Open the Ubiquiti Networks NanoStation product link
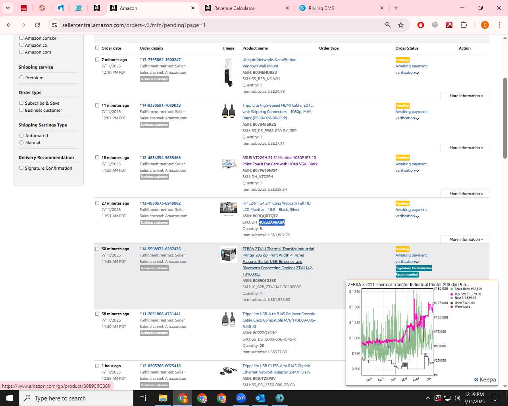508x406 pixels. [269, 63]
